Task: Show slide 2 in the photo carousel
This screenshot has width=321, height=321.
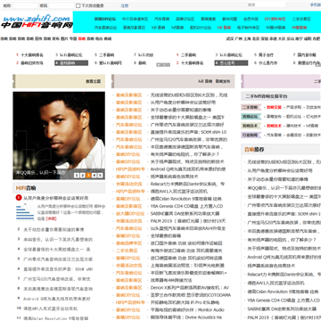Action: [x=82, y=176]
